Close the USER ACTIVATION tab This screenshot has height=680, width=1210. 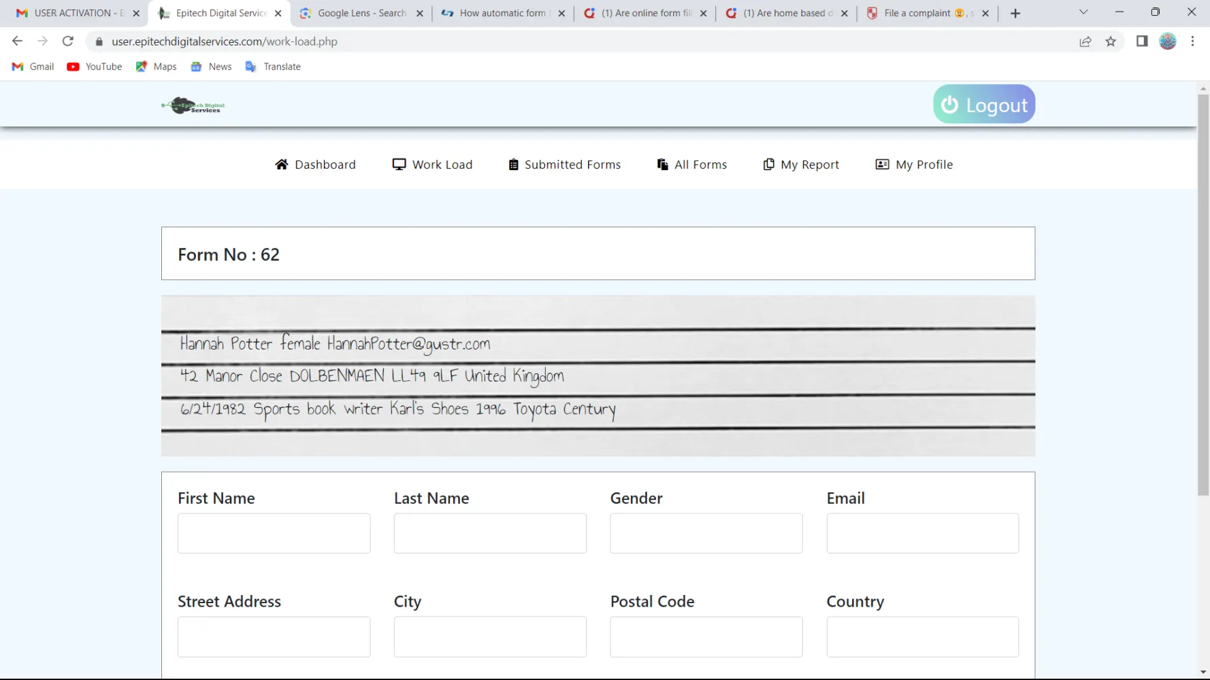pos(136,13)
